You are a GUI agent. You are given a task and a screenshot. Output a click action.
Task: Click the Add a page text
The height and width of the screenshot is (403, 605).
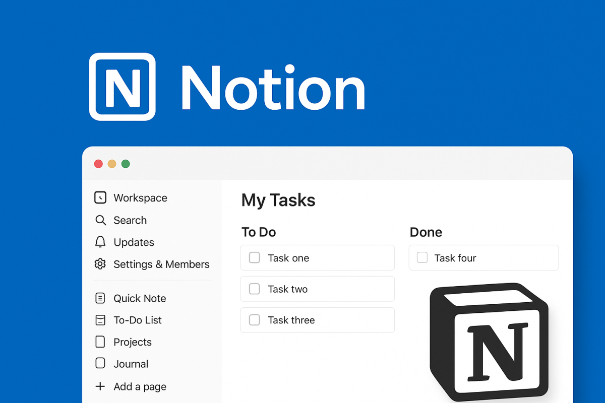140,387
